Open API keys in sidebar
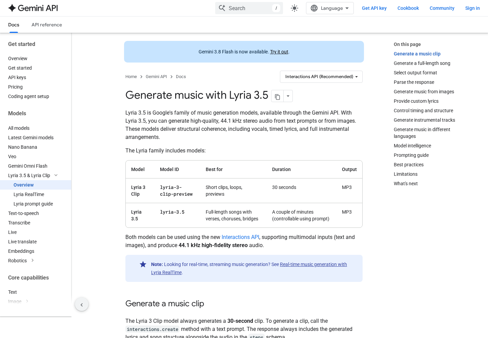 click(17, 77)
